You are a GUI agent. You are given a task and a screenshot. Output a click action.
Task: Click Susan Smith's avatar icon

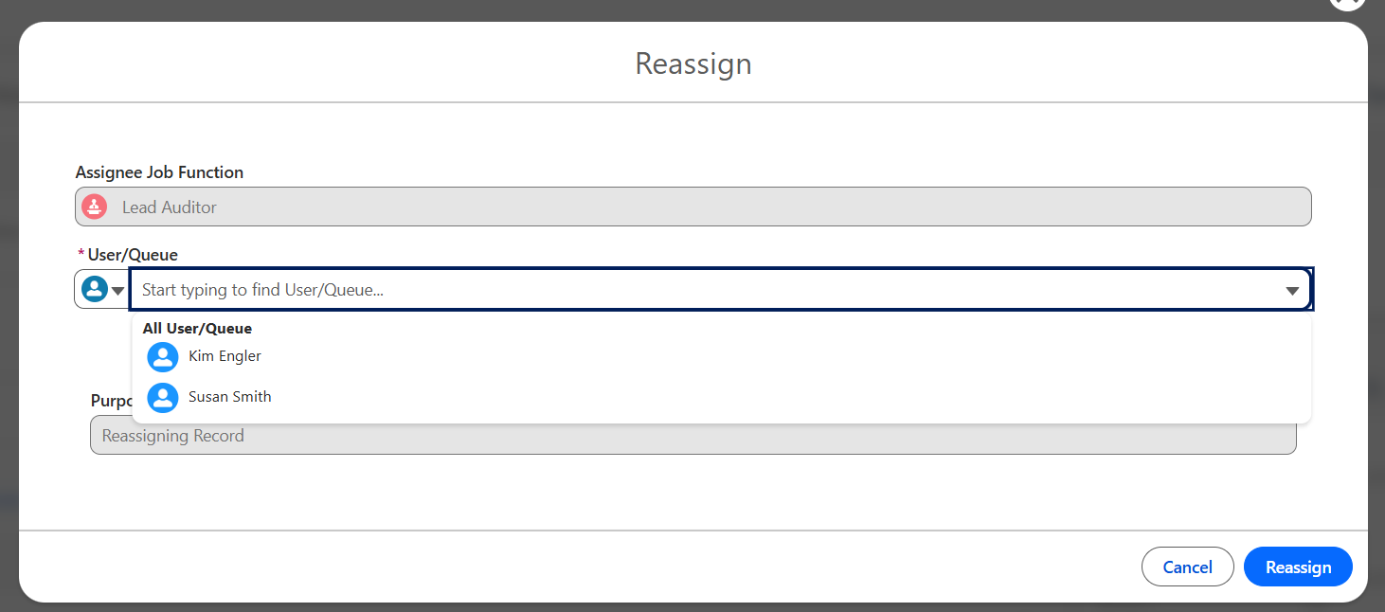[x=163, y=398]
